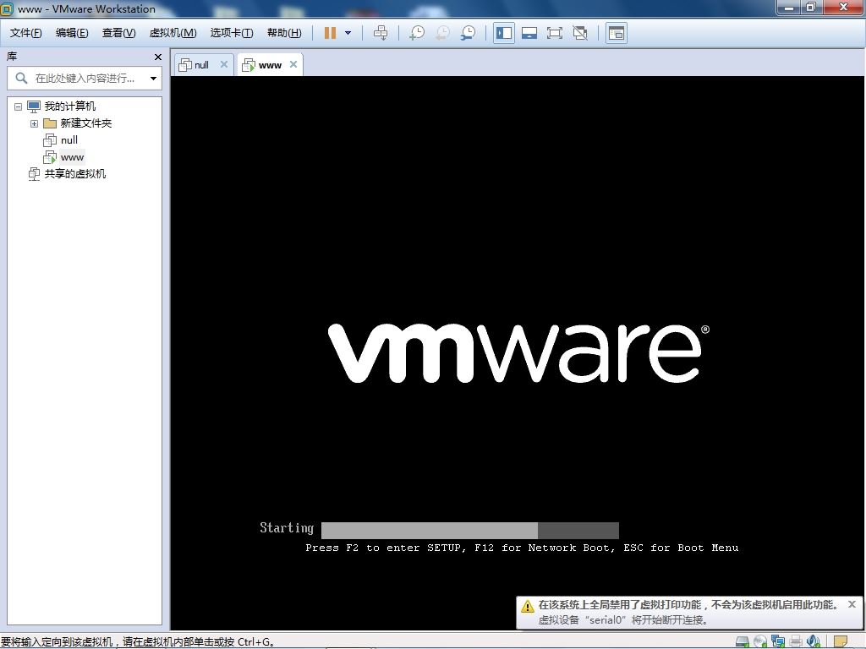This screenshot has width=866, height=649.
Task: Click the Ctrl+G input hint in status bar
Action: (x=138, y=642)
